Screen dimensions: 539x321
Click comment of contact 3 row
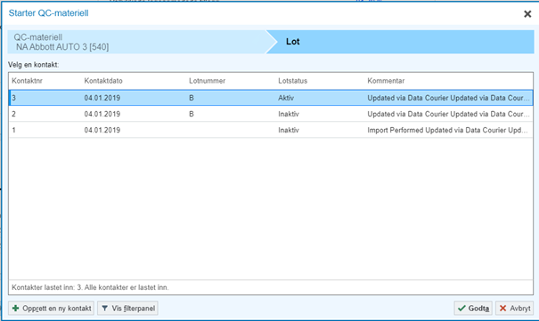(448, 98)
